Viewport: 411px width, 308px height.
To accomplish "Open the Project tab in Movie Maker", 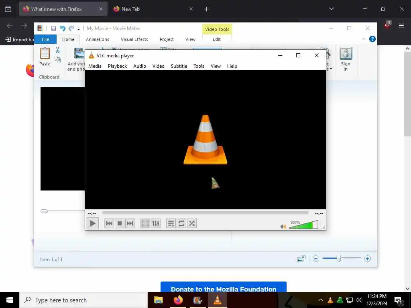I will point(167,39).
